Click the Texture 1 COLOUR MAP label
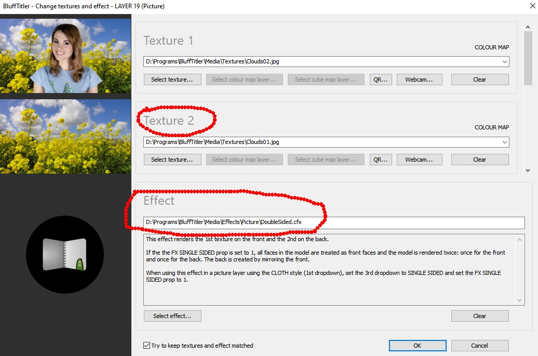Viewport: 538px width, 356px height. click(492, 47)
